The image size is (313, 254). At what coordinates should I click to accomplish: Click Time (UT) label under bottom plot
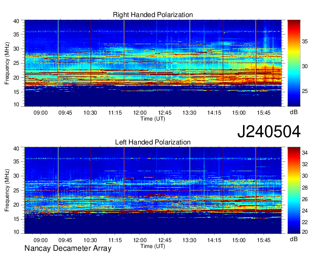(x=153, y=246)
